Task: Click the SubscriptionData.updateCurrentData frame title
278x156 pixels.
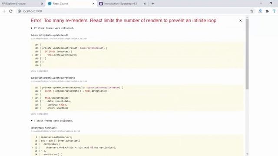Action: [x=53, y=78]
